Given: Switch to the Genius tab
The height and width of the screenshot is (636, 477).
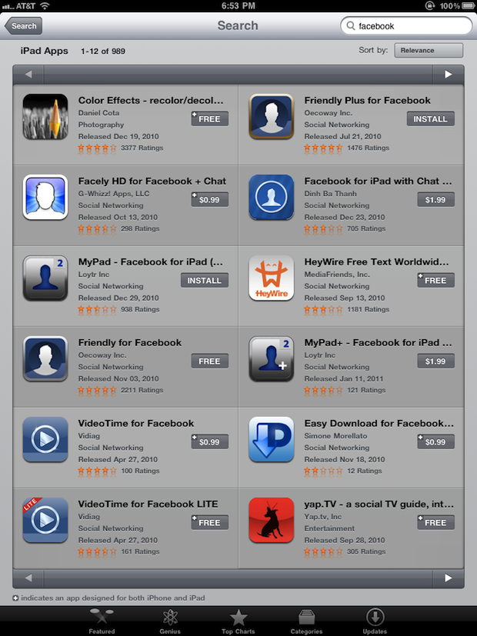Looking at the screenshot, I should (x=170, y=621).
